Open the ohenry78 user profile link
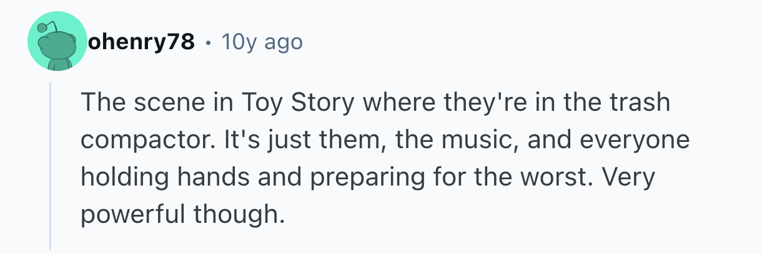 point(141,42)
